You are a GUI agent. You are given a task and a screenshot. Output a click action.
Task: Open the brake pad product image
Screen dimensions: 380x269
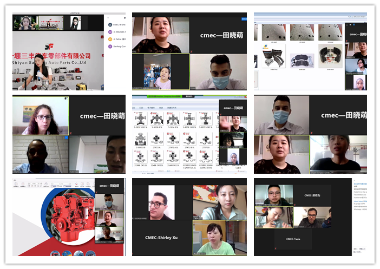point(302,61)
